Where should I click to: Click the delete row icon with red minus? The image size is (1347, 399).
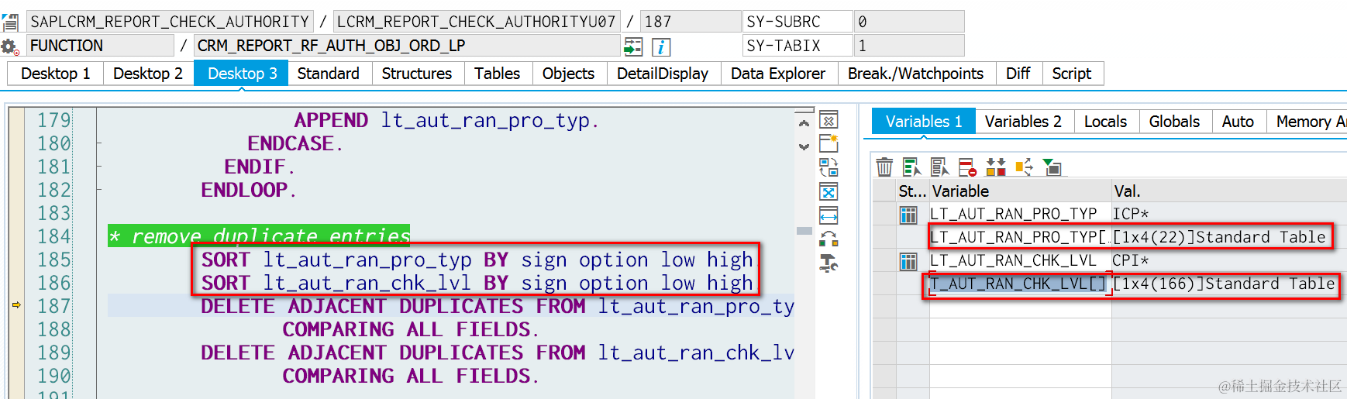967,167
